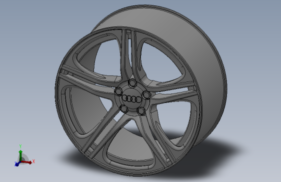Select the outer barrel surface of the wheel
Image resolution: width=281 pixels, height=182 pixels.
(202, 59)
